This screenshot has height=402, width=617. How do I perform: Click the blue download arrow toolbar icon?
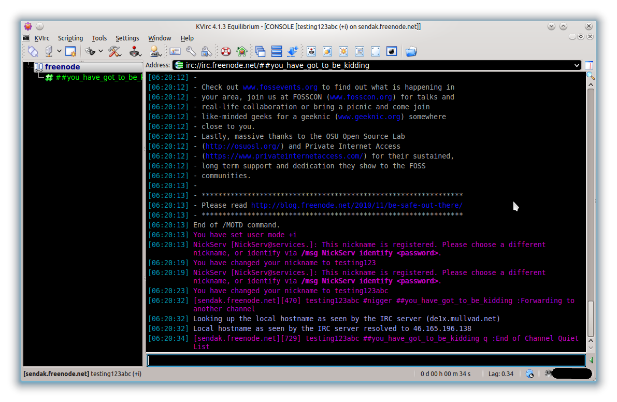point(293,51)
